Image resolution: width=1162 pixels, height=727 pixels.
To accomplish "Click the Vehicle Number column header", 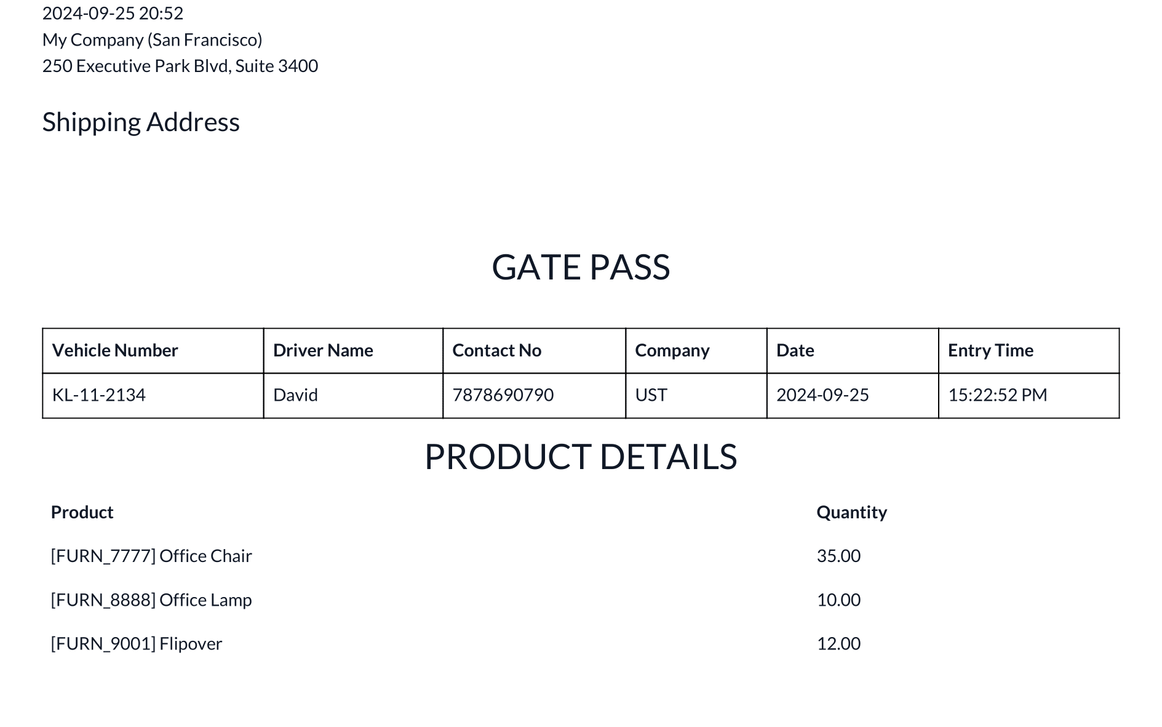I will pyautogui.click(x=115, y=350).
